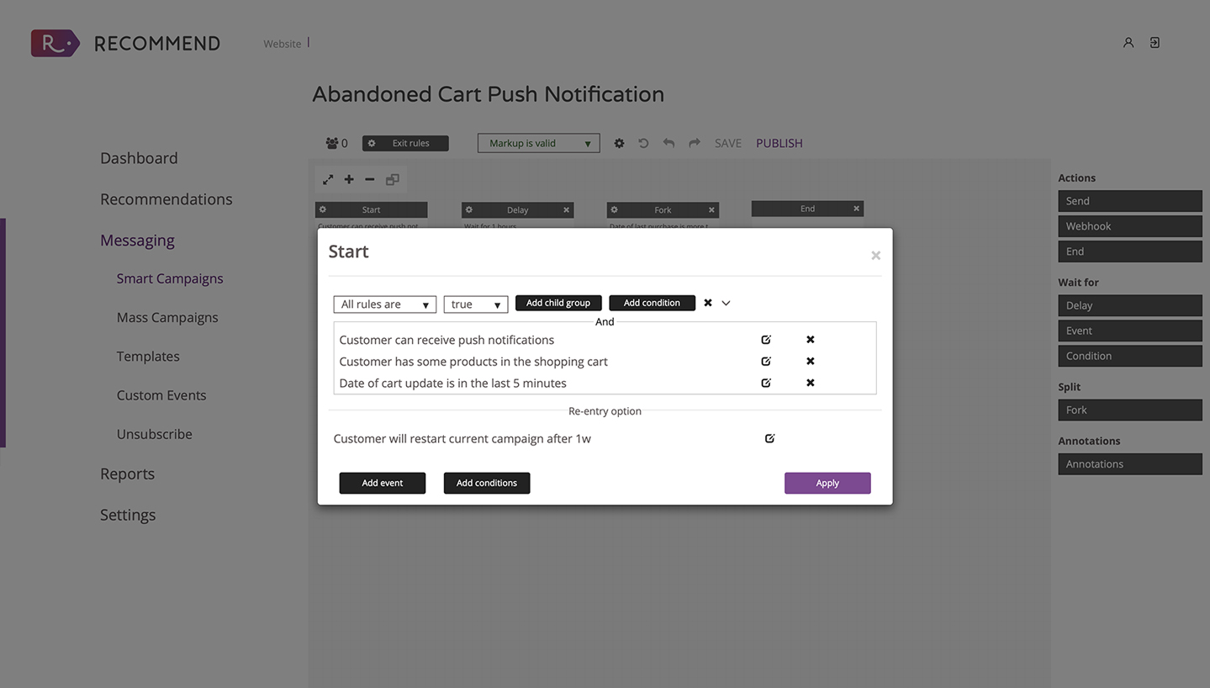
Task: Expand the Markup is valid dropdown
Action: coord(539,143)
